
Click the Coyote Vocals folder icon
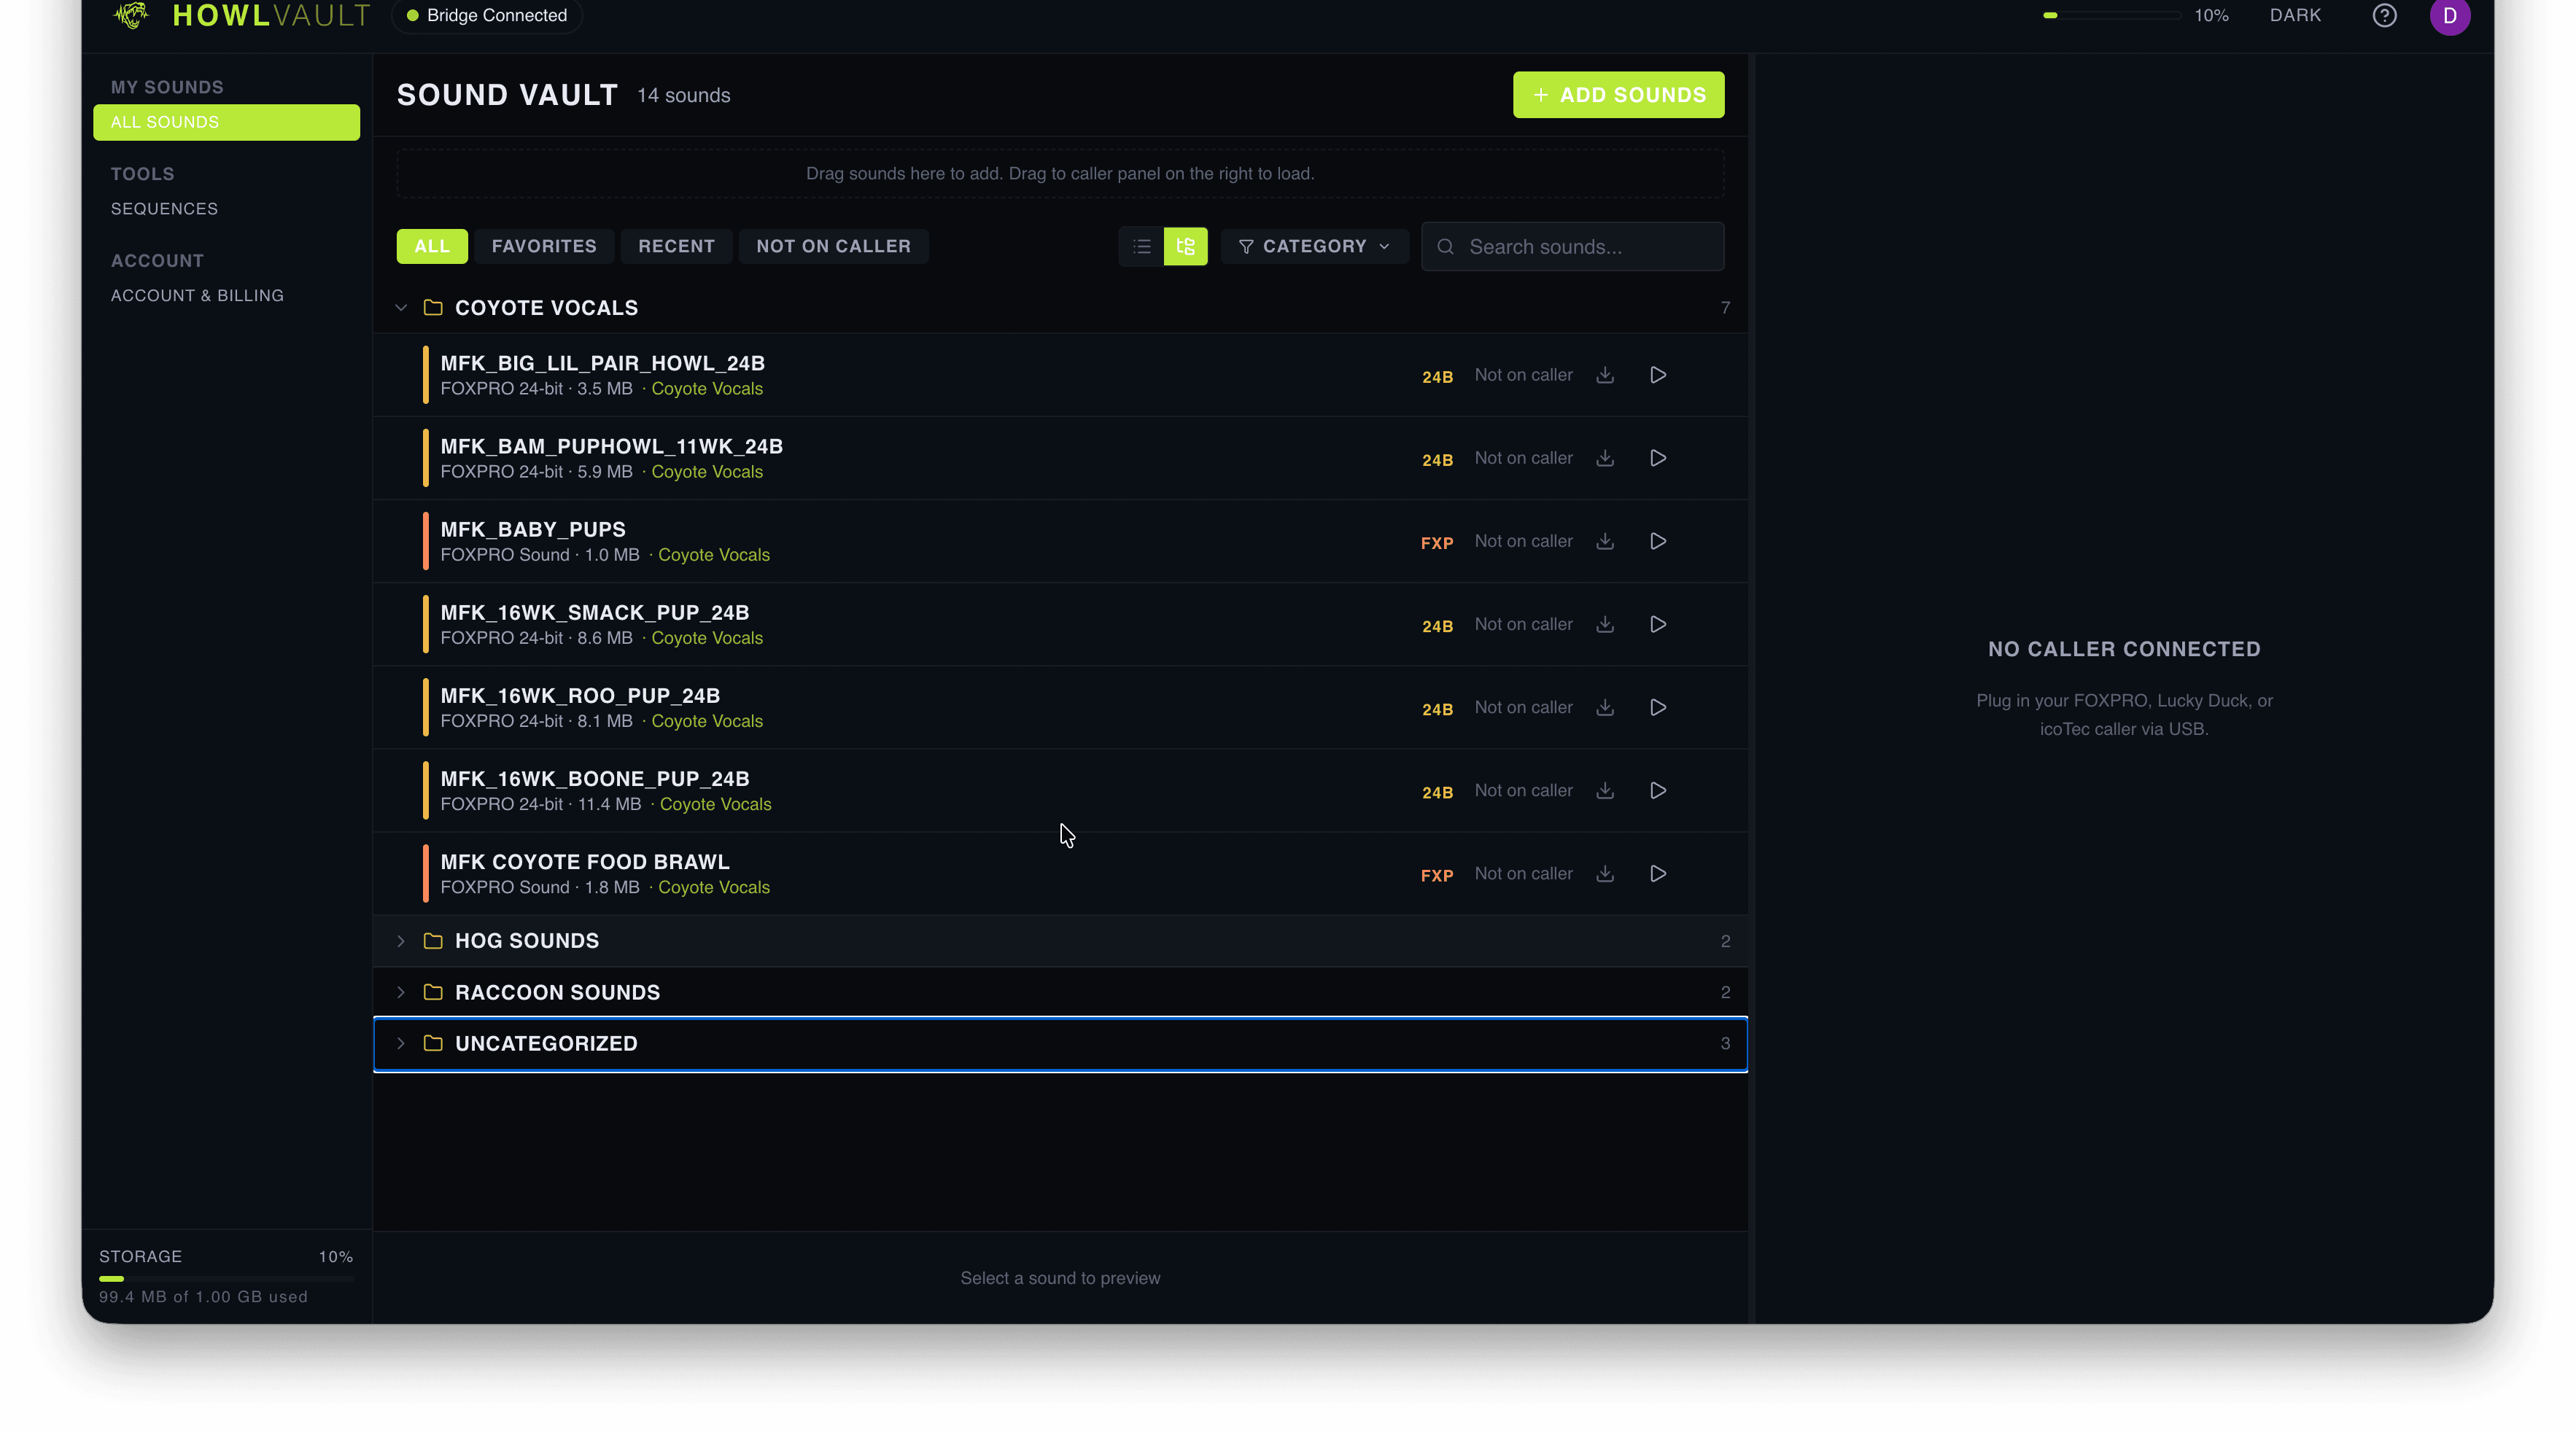click(x=433, y=307)
